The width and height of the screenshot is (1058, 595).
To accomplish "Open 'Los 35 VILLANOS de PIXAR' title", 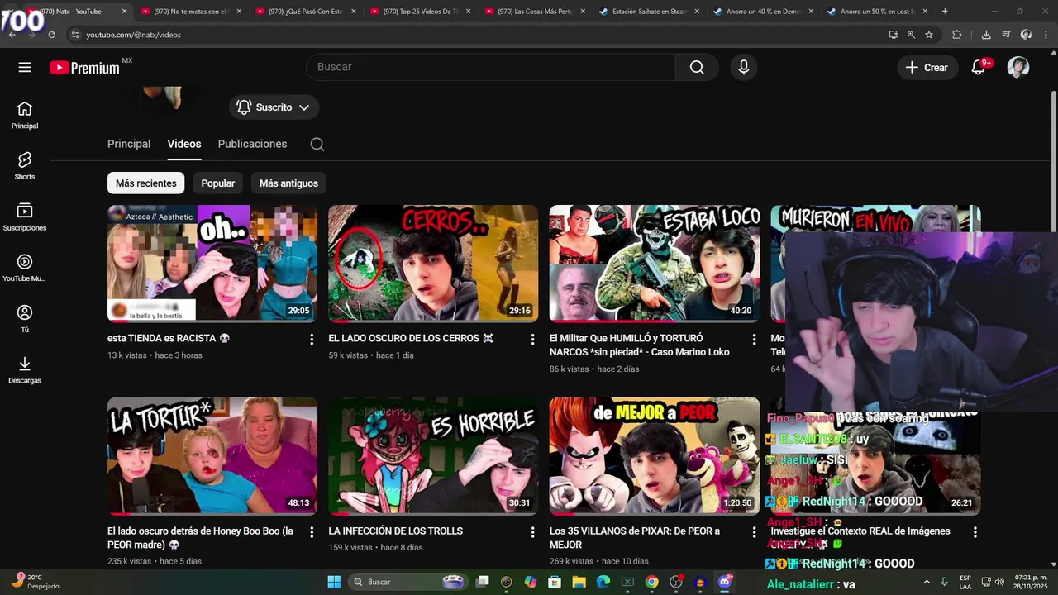I will coord(635,538).
